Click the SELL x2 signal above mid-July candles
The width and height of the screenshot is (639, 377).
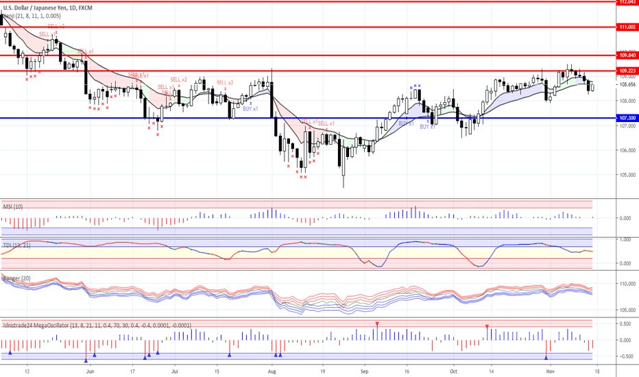coord(225,83)
